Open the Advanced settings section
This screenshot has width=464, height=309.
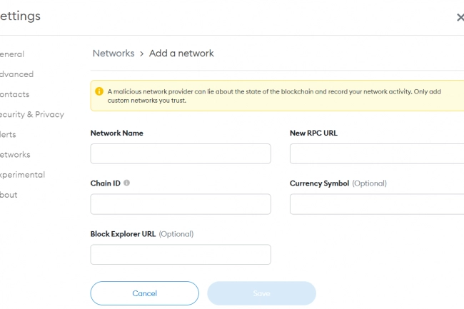coord(16,74)
